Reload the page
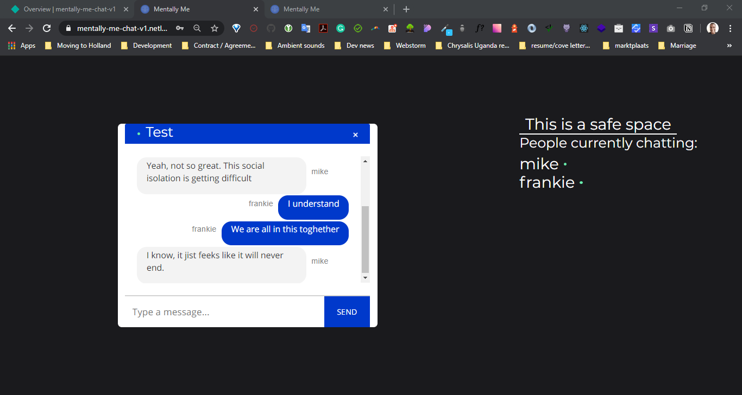This screenshot has width=742, height=395. tap(47, 28)
